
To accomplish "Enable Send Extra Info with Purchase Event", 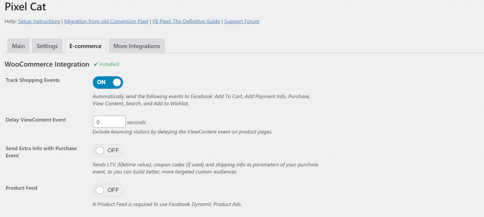I will (108, 150).
